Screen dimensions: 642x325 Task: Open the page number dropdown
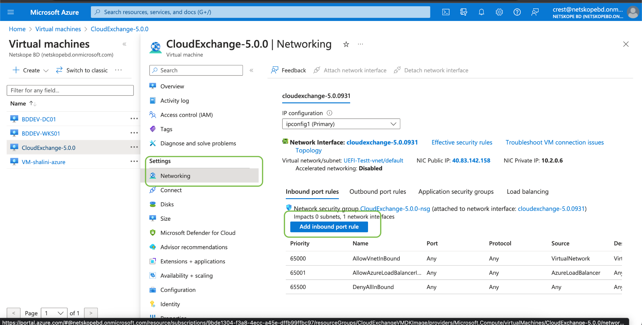click(x=54, y=313)
